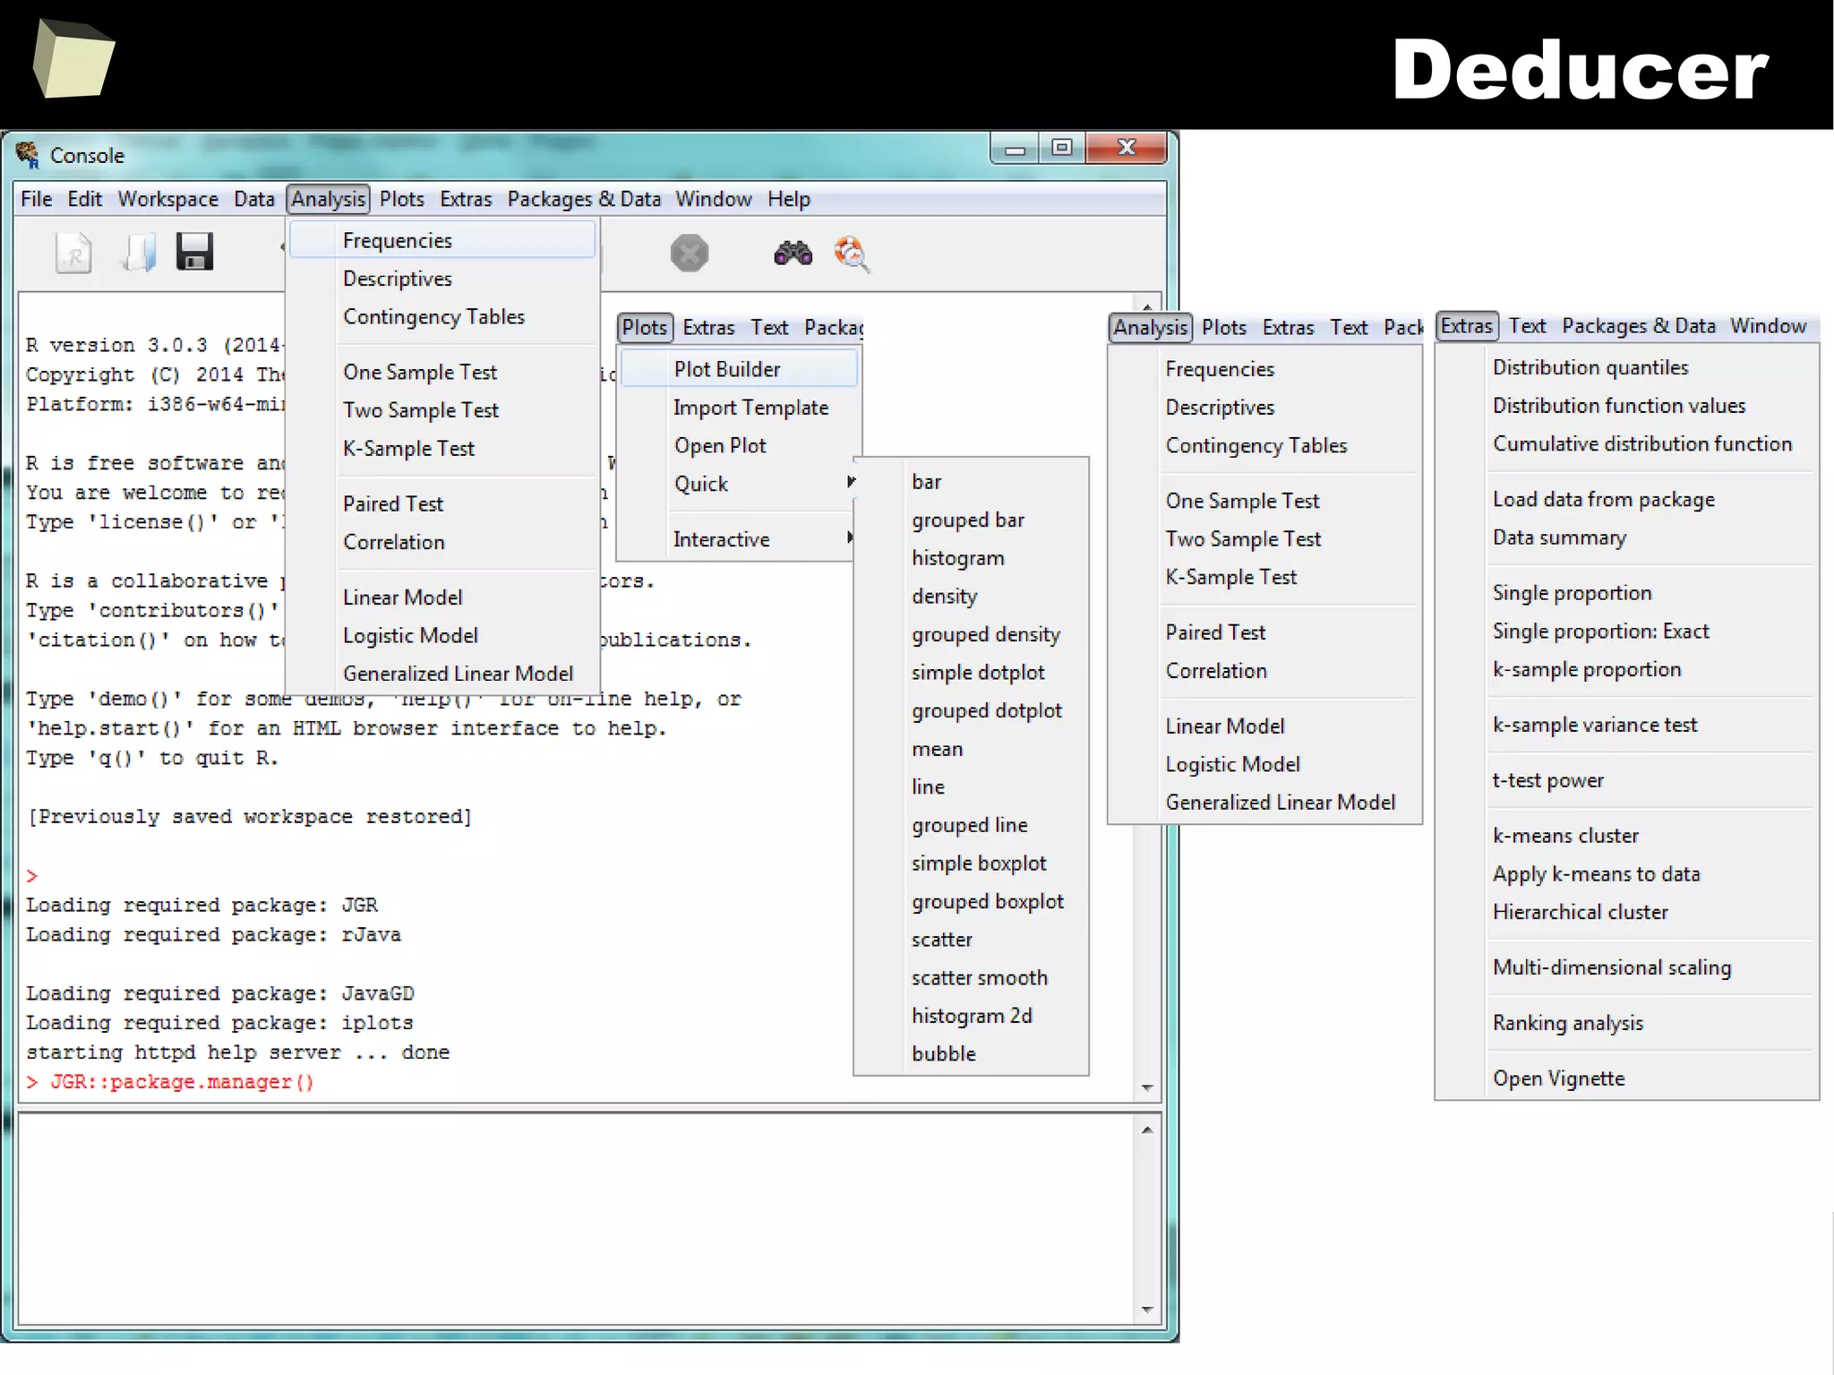Image resolution: width=1834 pixels, height=1375 pixels.
Task: Click into the lower console input area
Action: [x=576, y=1218]
